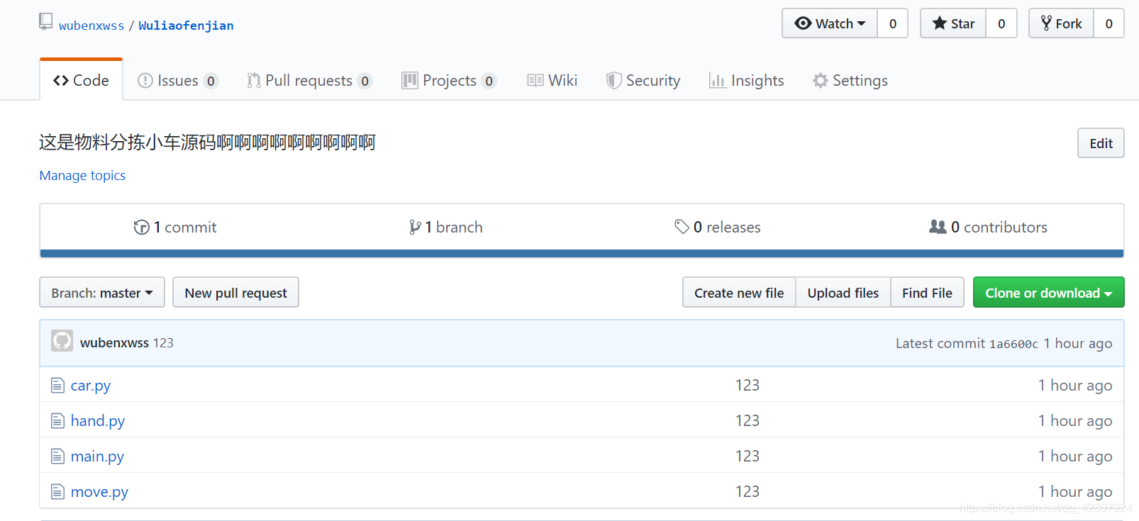Click the people icon beside contributors
Screen dimensions: 1139x521
[938, 227]
